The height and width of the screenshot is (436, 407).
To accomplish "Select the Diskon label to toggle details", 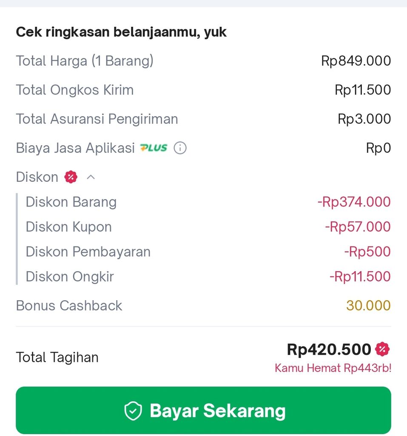I will click(37, 177).
